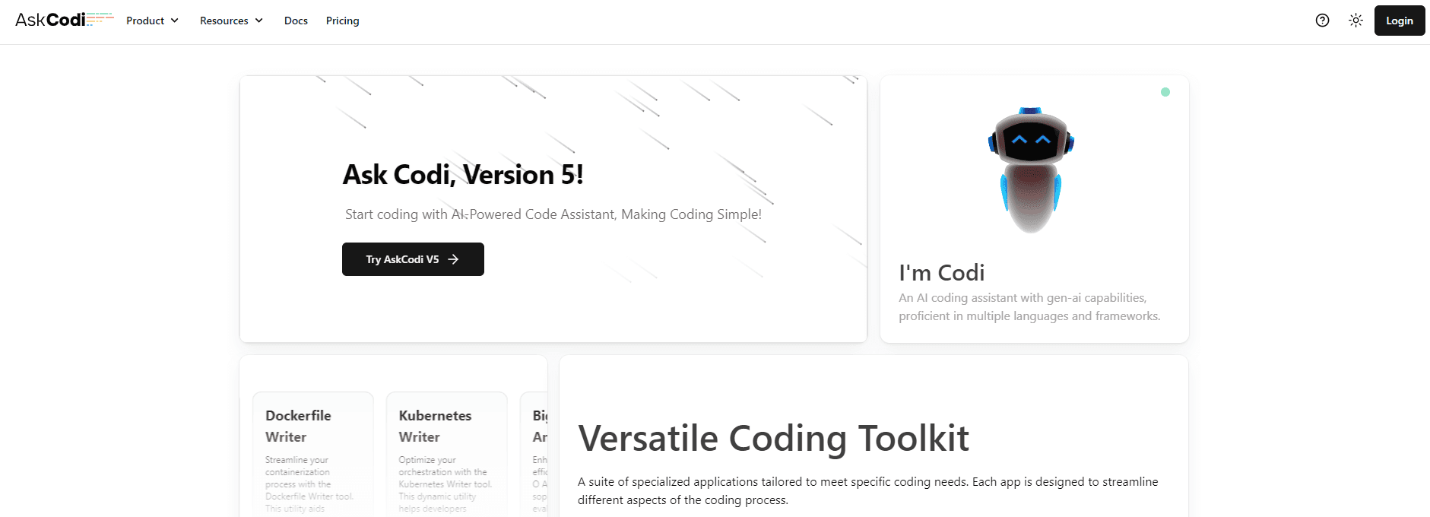Click the "I'm Codi" heading

pos(941,272)
